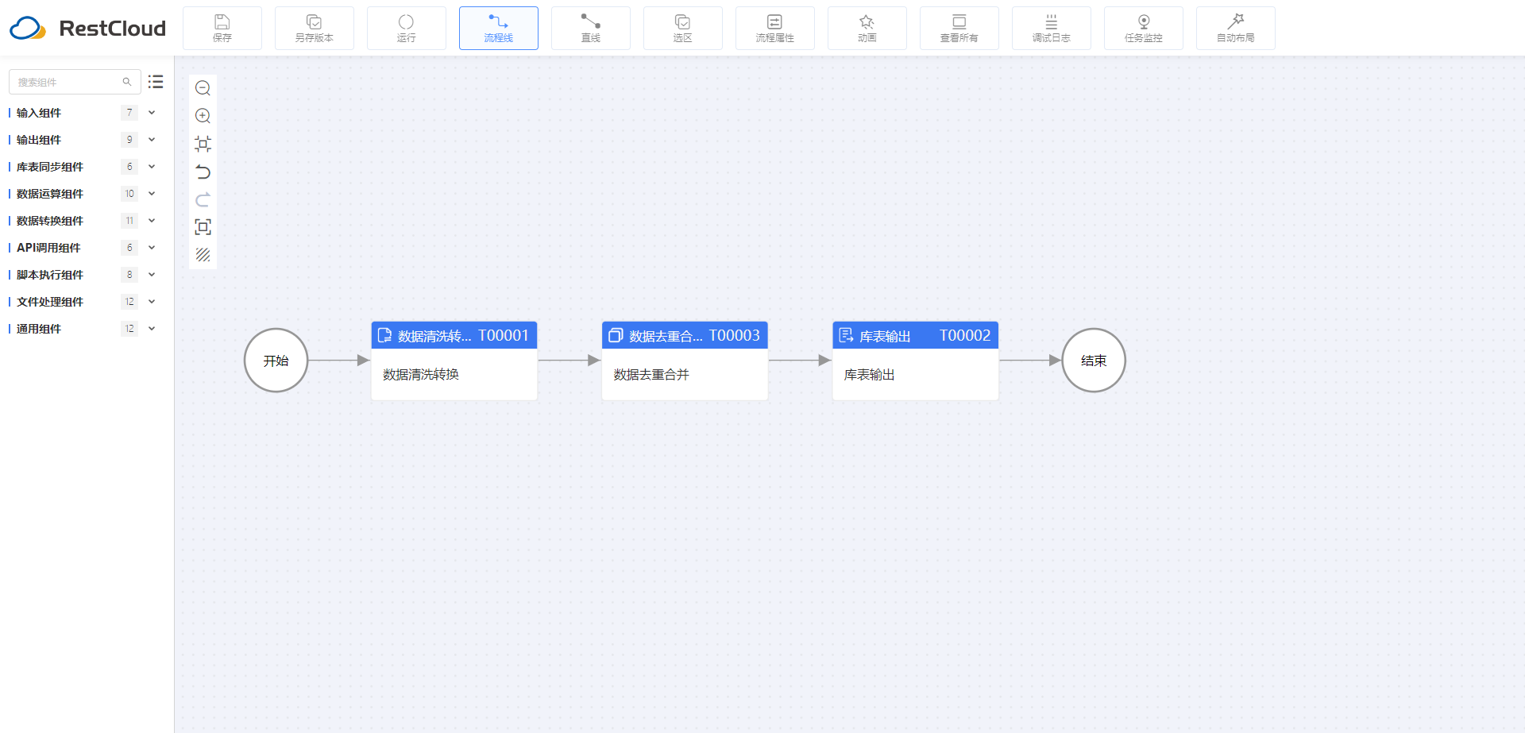Expand the 输入组件 category chevron

(152, 113)
